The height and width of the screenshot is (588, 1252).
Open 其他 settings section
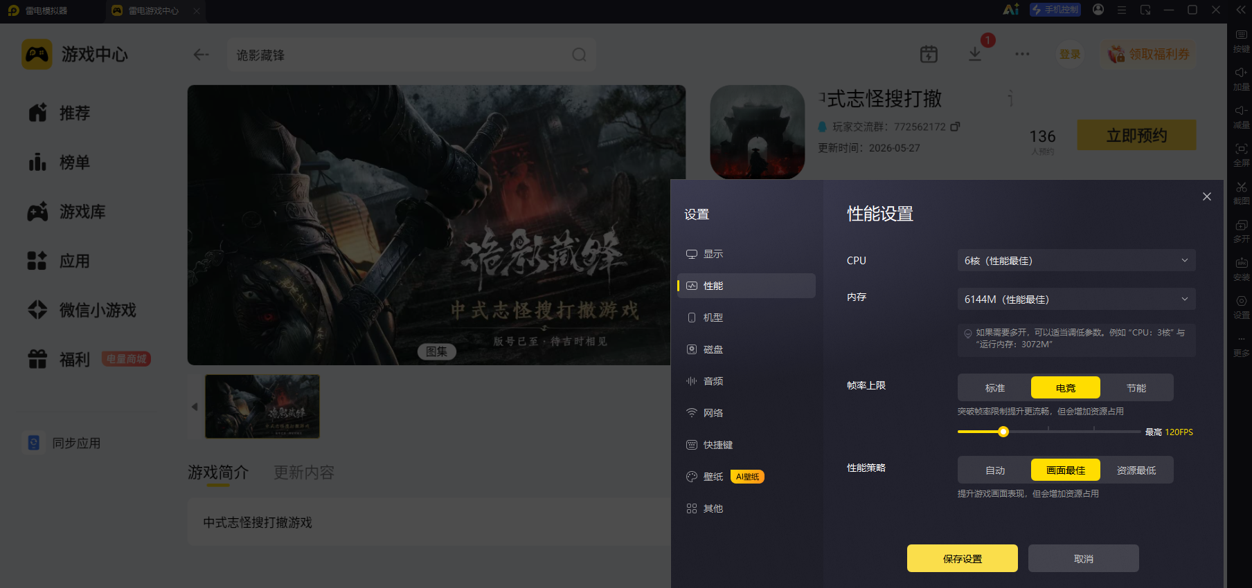[x=746, y=508]
